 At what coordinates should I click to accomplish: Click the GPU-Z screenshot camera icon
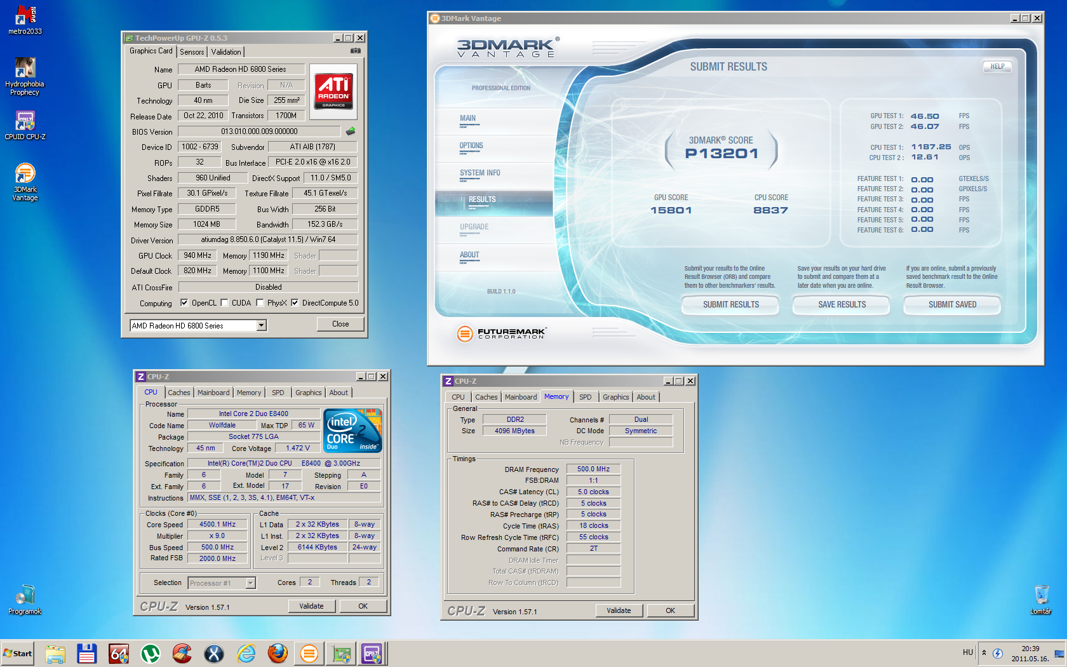pos(356,51)
